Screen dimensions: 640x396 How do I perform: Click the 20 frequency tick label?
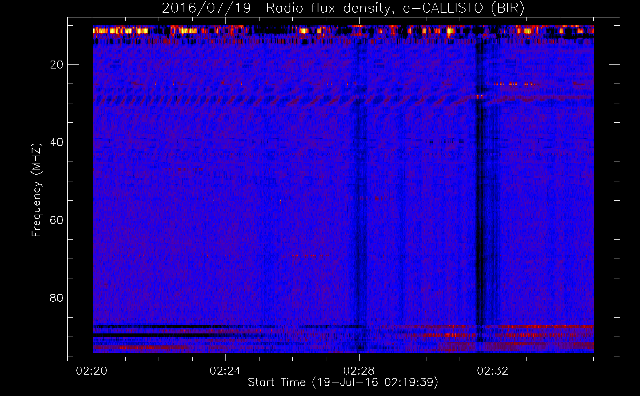[57, 65]
